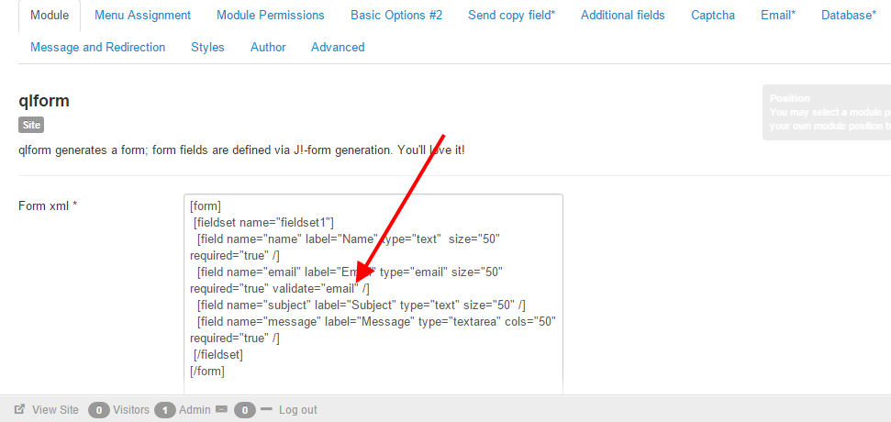The width and height of the screenshot is (891, 422).
Task: Click the Admin count badge
Action: (165, 410)
